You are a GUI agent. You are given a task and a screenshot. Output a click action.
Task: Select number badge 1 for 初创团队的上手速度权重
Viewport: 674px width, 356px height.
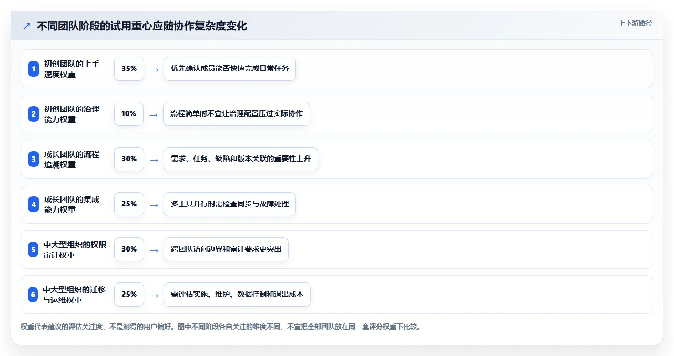[34, 69]
